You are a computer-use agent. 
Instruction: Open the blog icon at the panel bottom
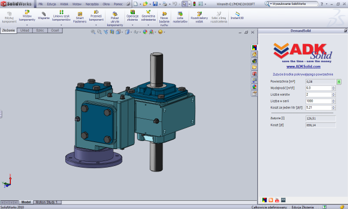[271, 200]
